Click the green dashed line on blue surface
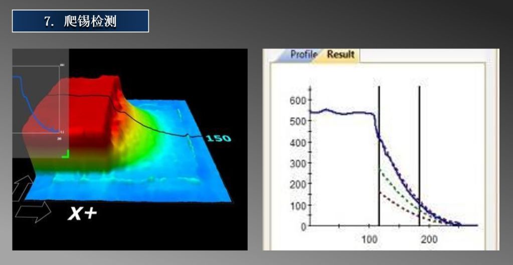This screenshot has height=265, width=513. click(x=191, y=143)
